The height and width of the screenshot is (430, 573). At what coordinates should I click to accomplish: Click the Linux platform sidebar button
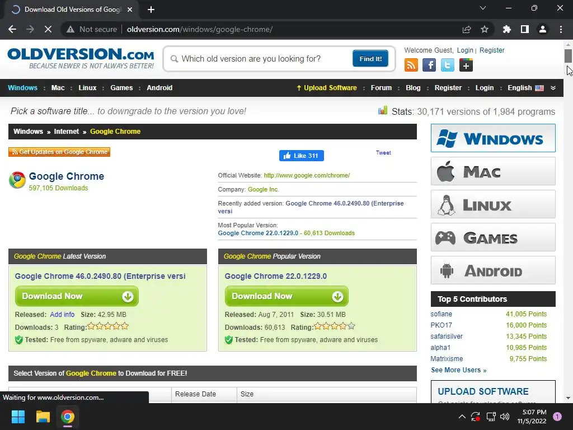493,204
